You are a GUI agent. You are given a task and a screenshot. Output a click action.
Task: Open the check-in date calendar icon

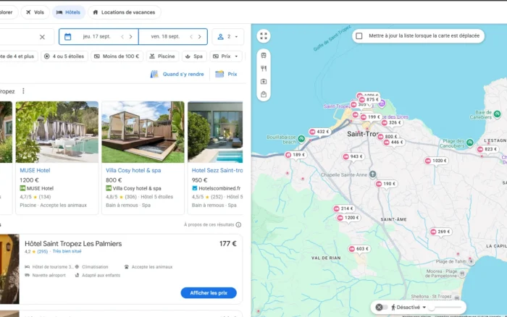(x=67, y=36)
